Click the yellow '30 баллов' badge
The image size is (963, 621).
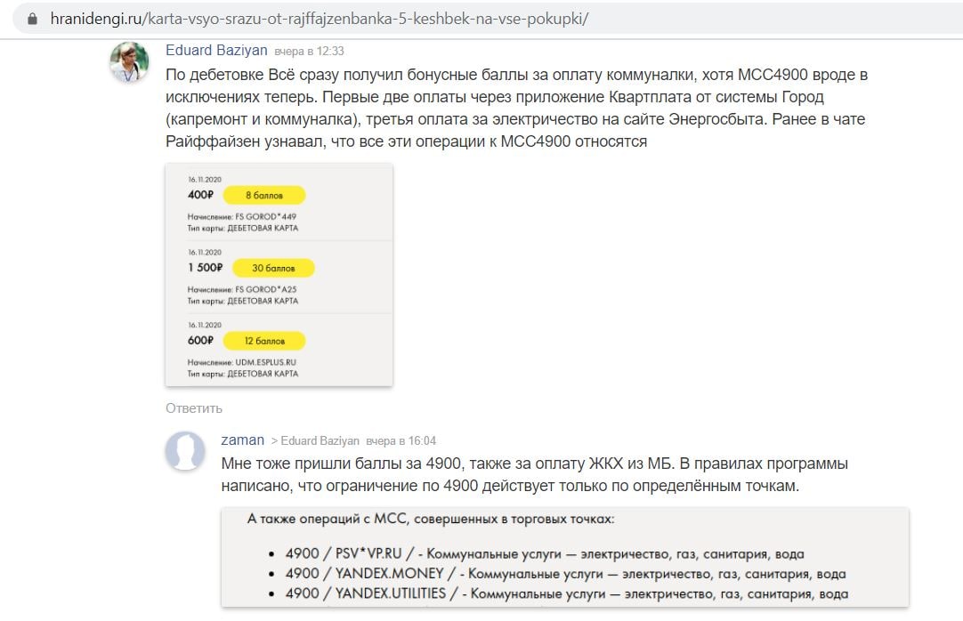click(273, 268)
